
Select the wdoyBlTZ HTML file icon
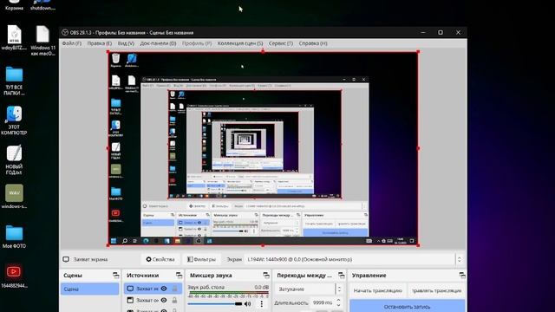pos(14,38)
